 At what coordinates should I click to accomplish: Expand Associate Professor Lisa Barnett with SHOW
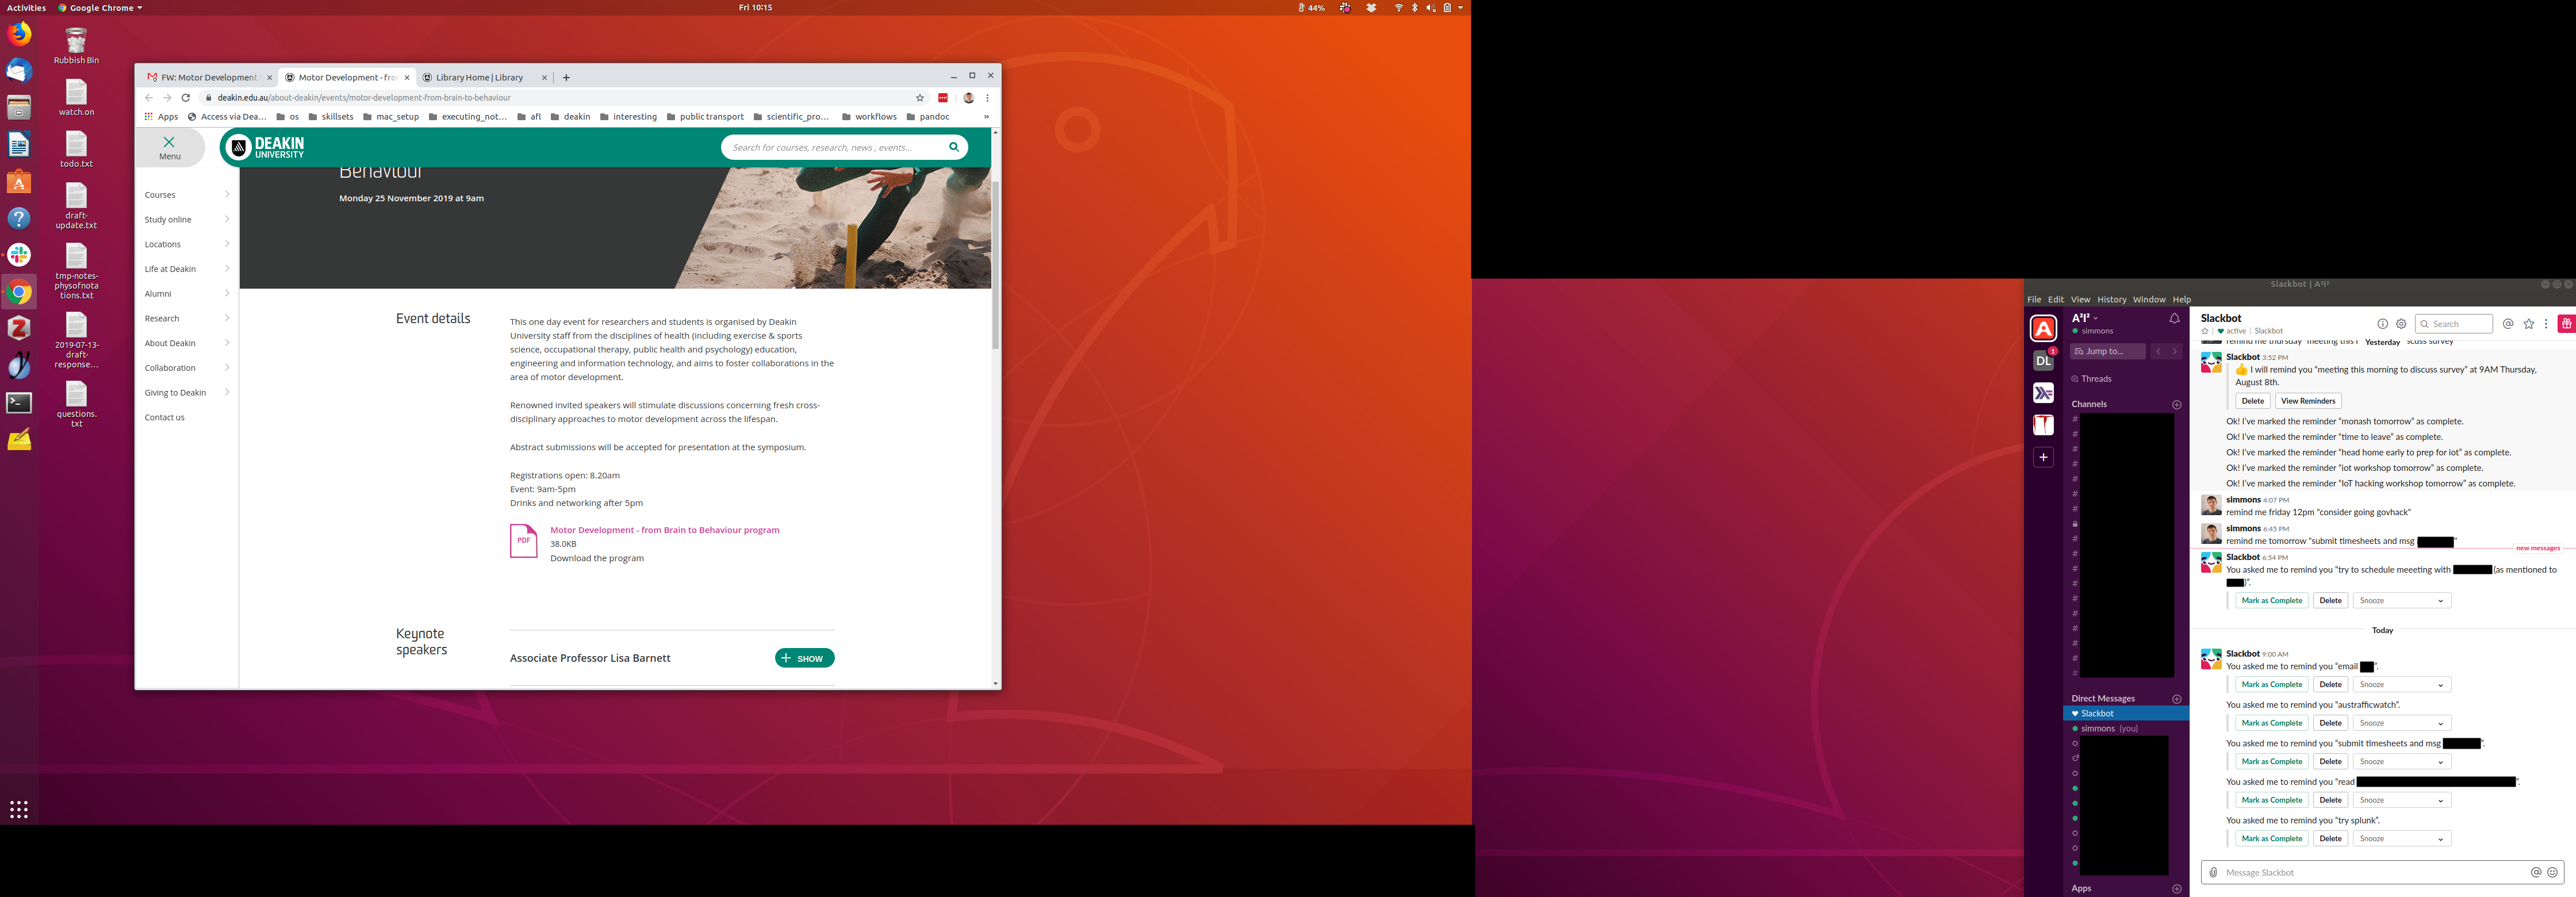pyautogui.click(x=804, y=658)
